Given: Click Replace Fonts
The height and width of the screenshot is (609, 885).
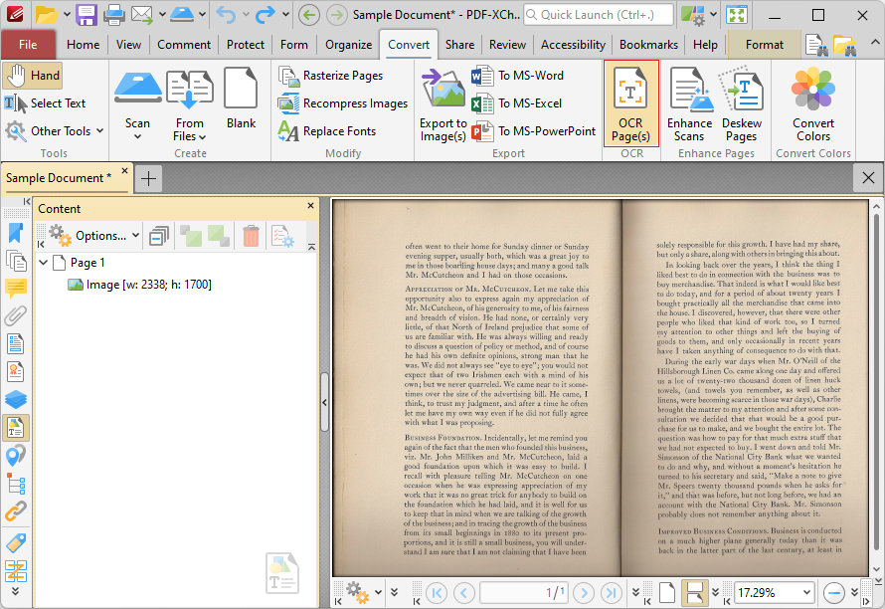Looking at the screenshot, I should 327,131.
